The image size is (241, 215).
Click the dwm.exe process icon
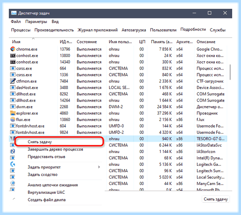pyautogui.click(x=13, y=106)
